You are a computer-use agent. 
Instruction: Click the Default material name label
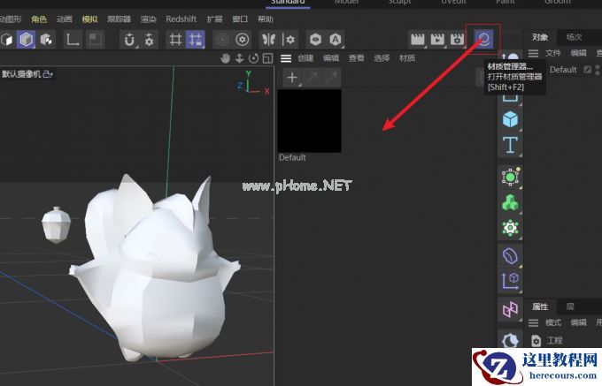292,157
